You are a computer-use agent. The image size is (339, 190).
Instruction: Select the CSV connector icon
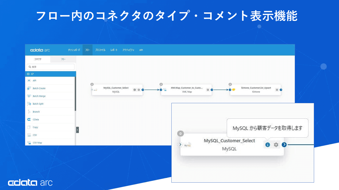pos(29,135)
